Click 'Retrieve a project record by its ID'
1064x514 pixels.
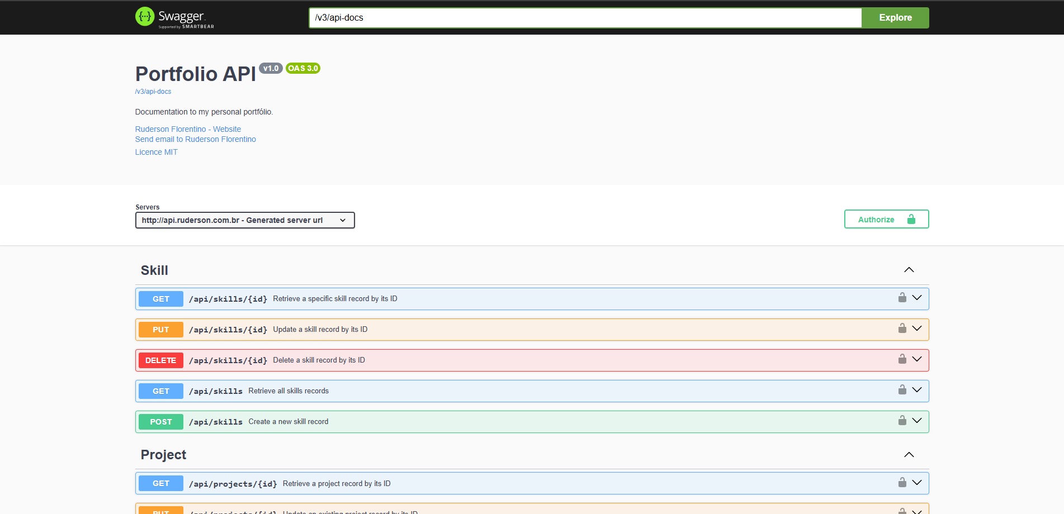point(337,483)
